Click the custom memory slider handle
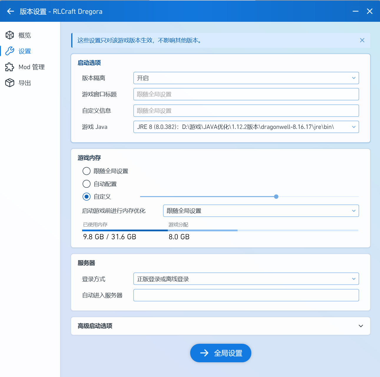This screenshot has height=377, width=380. [x=276, y=197]
